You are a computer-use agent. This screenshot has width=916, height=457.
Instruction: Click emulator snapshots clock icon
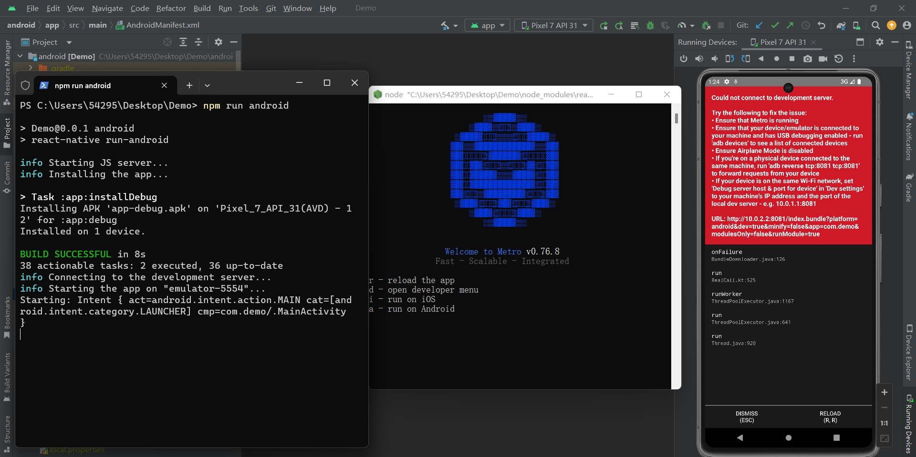coord(838,59)
